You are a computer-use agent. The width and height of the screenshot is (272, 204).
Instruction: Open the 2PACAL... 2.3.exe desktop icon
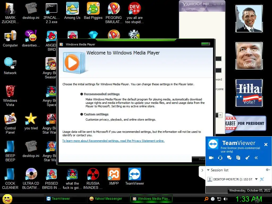52,13
